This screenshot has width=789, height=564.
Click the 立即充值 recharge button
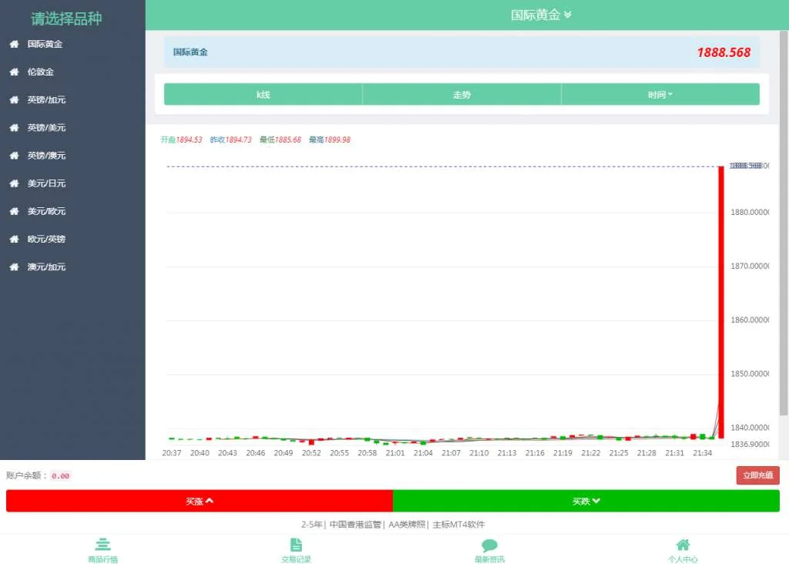(x=757, y=475)
